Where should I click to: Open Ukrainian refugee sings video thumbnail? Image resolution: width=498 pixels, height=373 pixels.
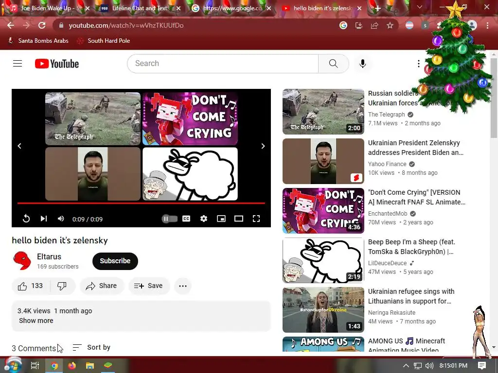pyautogui.click(x=323, y=310)
